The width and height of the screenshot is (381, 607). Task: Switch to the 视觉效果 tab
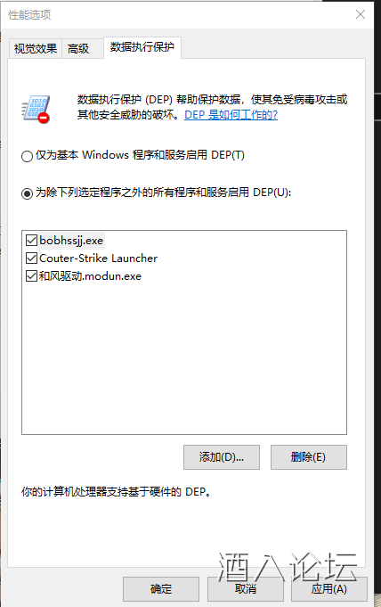[x=36, y=48]
